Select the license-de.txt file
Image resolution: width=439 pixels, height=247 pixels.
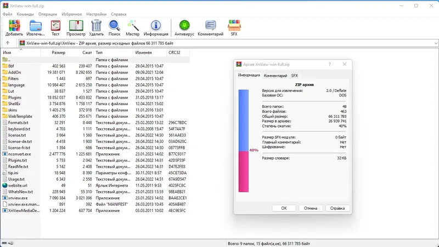pos(95,141)
